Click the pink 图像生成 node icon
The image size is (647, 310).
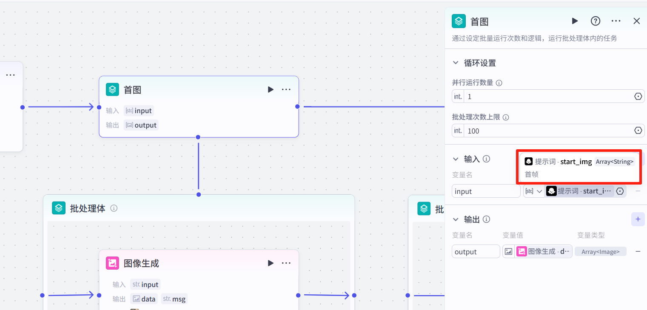point(112,263)
